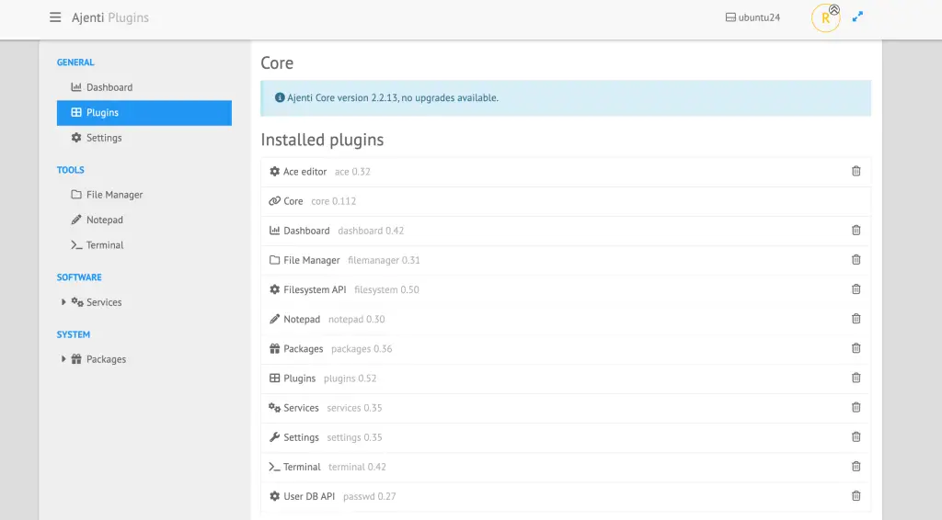Screen dimensions: 942x520
Task: Open File Manager from the sidebar
Action: click(x=144, y=195)
